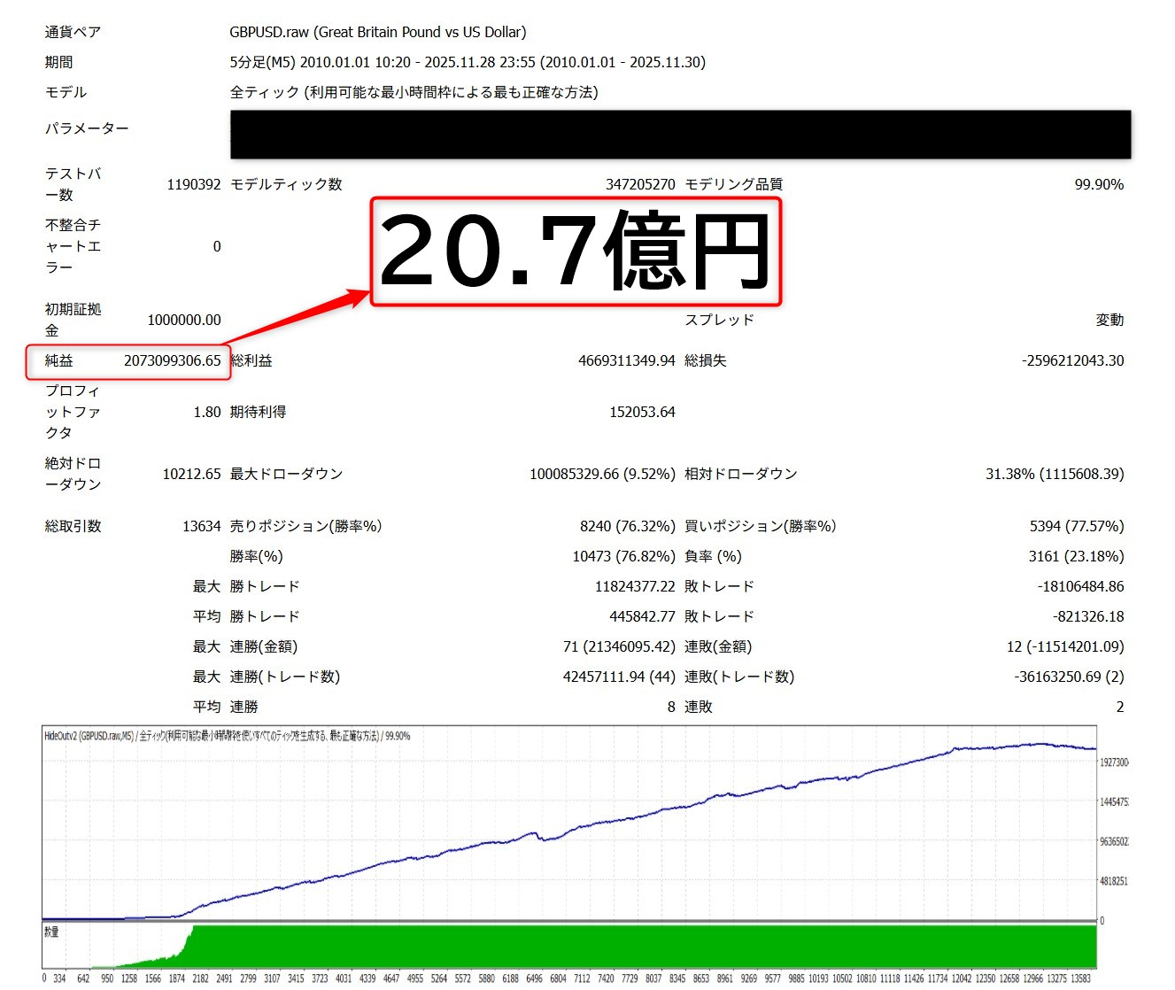Click the green volume histogram area
Viewport: 1175px width, 990px height.
coord(620,946)
